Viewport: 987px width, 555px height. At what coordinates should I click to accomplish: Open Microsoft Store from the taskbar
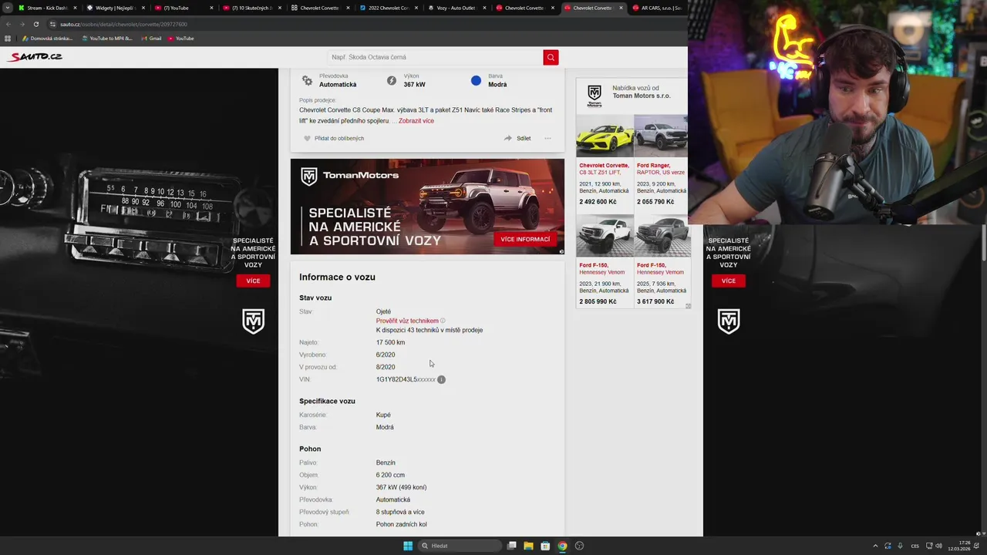(545, 546)
